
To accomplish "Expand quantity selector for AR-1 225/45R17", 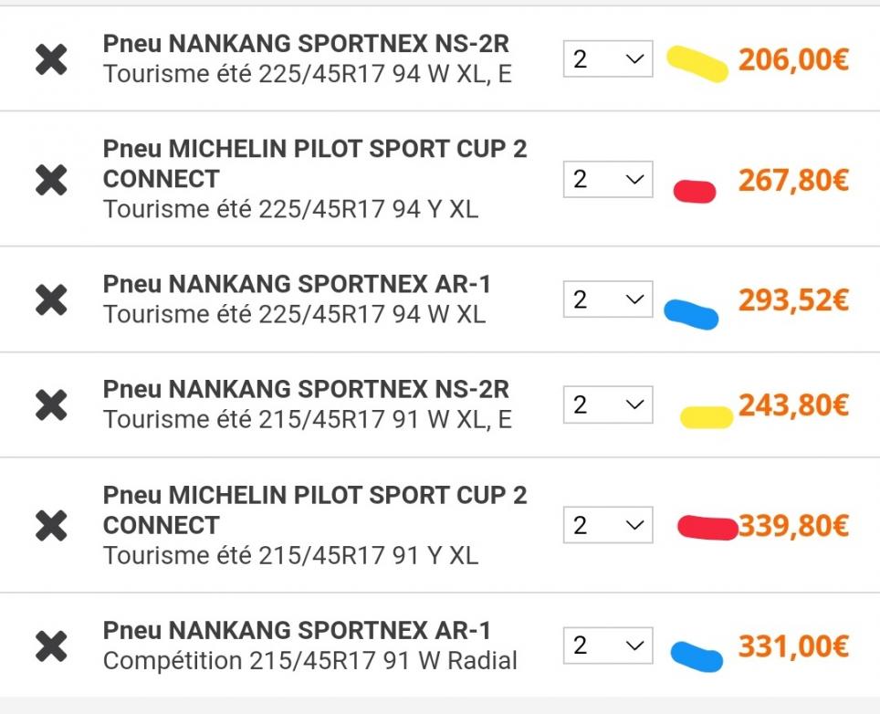I will pyautogui.click(x=607, y=299).
